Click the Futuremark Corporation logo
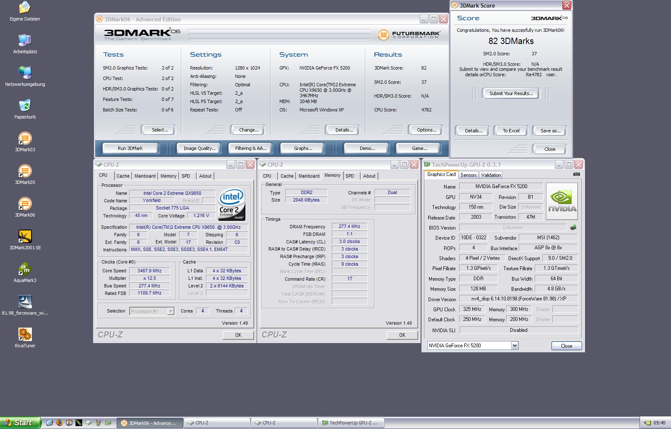 (409, 35)
